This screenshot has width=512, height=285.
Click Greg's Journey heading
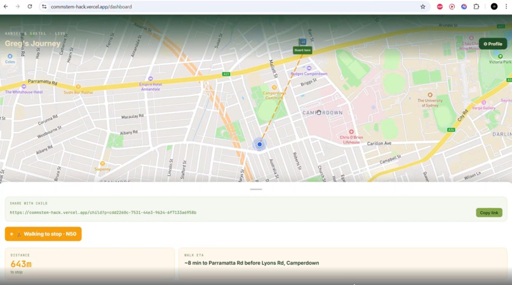pyautogui.click(x=32, y=43)
